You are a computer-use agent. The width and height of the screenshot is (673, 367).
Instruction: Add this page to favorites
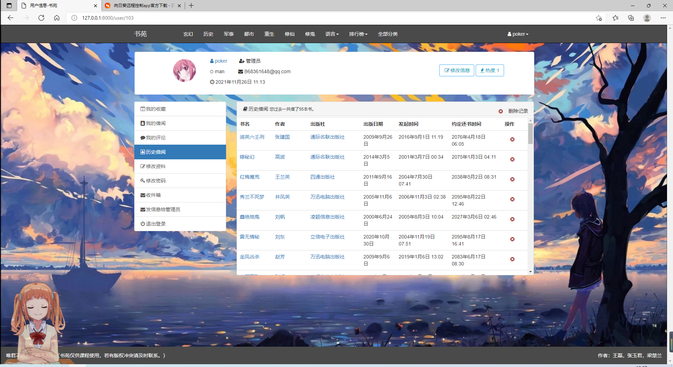click(x=599, y=18)
